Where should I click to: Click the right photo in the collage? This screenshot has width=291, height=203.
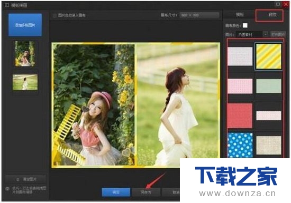(178, 105)
